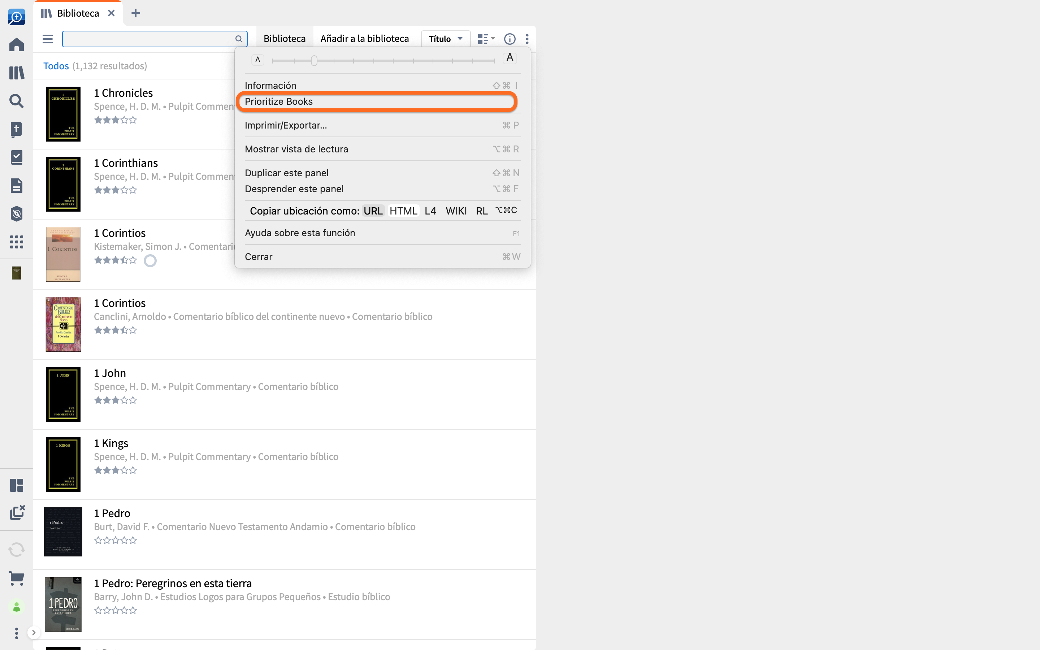Open the Home icon in sidebar
1040x650 pixels.
pos(16,45)
